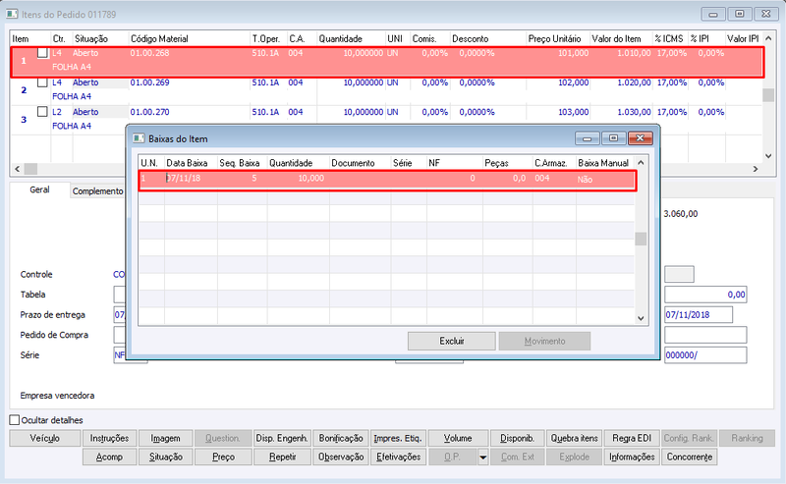Tick the checkbox for item 01.00.270

(x=42, y=112)
